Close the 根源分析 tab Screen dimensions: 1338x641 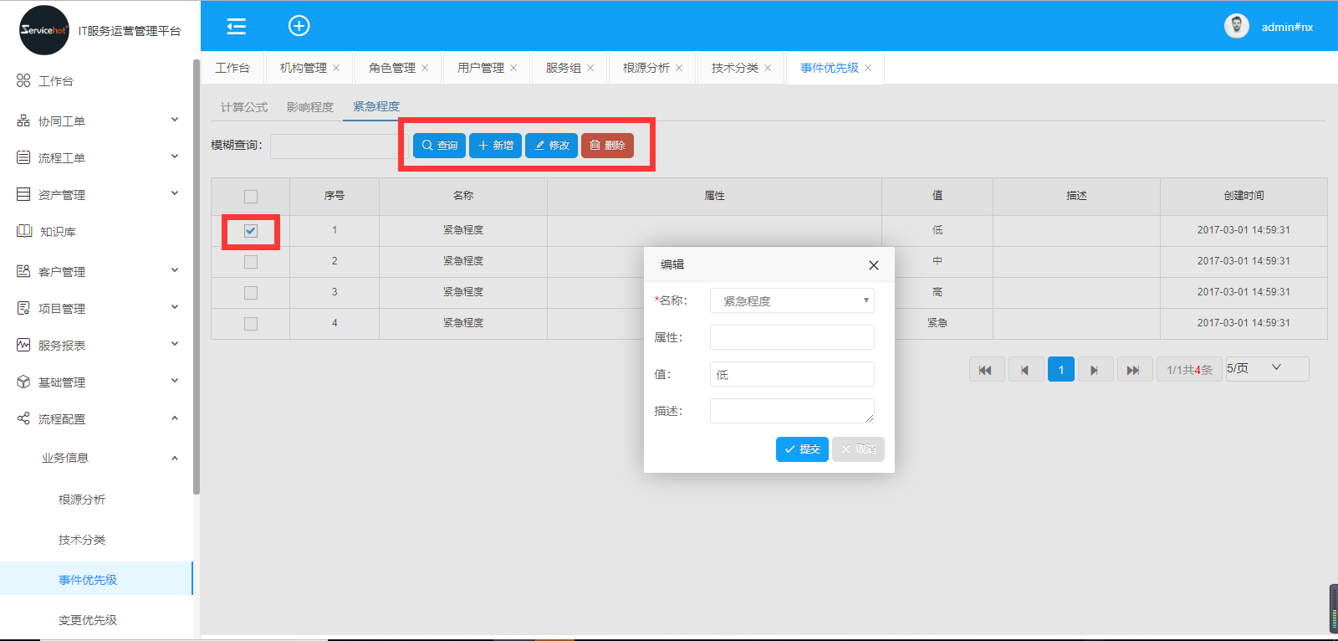point(679,69)
